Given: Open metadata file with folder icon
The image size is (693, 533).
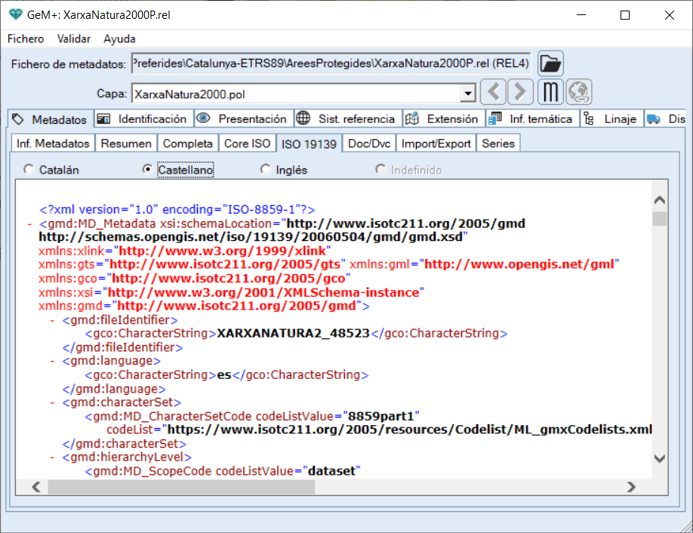Looking at the screenshot, I should 550,63.
